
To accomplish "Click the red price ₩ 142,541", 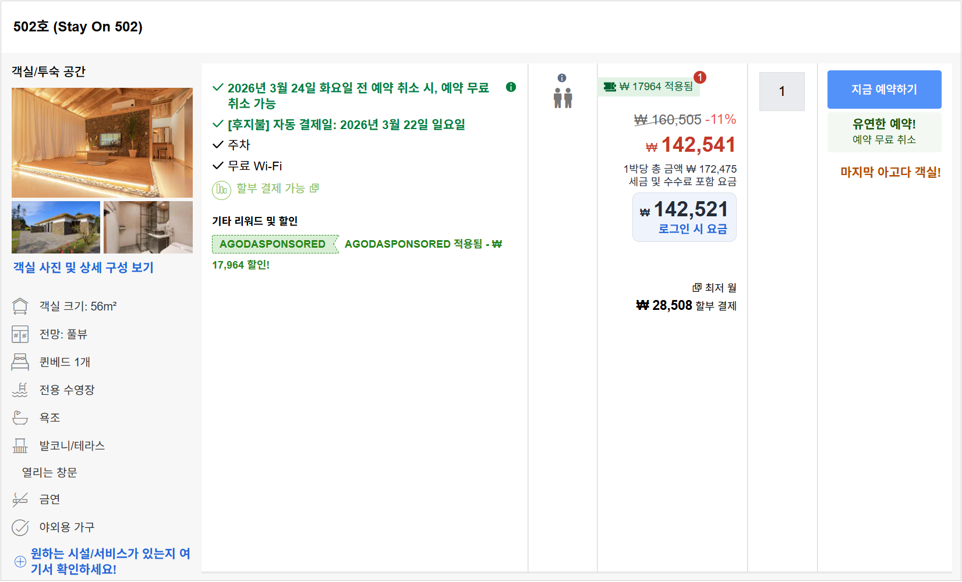I will coord(691,145).
